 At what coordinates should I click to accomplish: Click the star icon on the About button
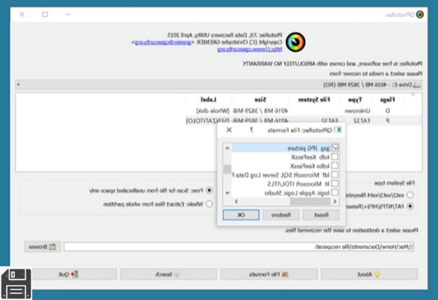pyautogui.click(x=377, y=274)
